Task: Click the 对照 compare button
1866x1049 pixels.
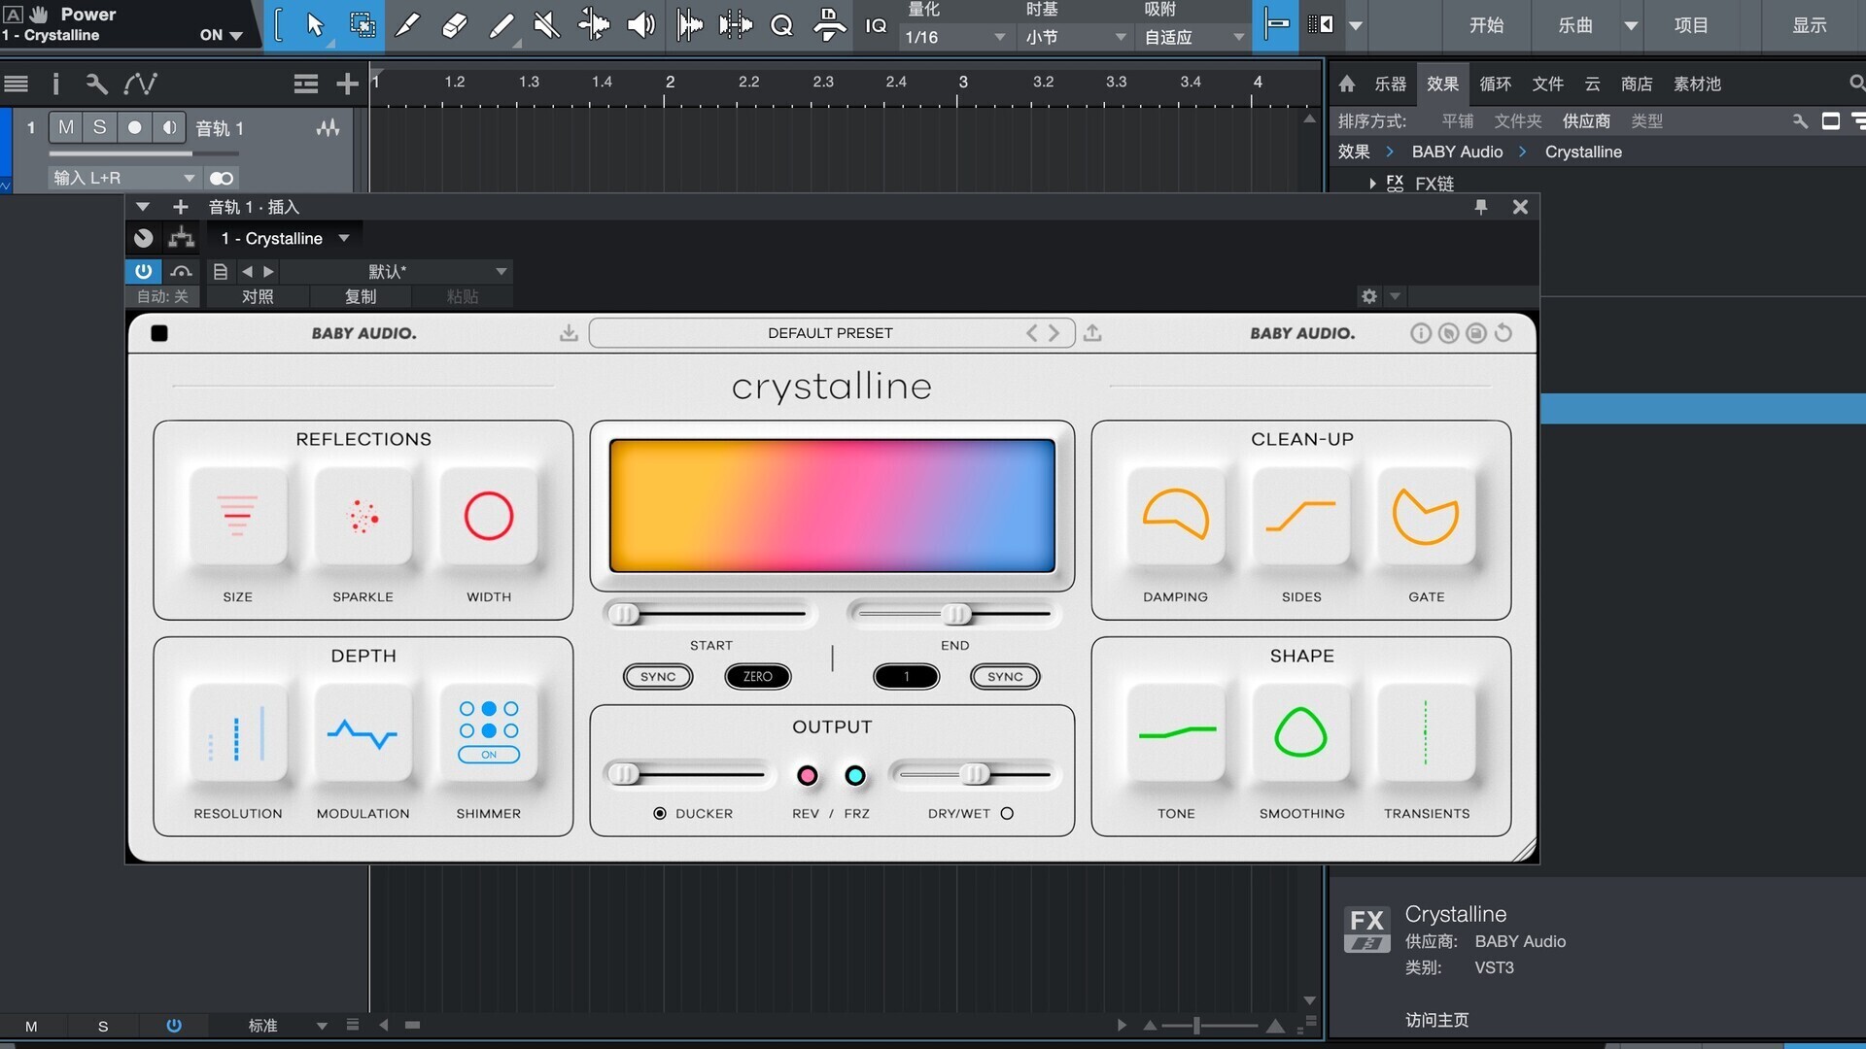Action: click(x=258, y=296)
